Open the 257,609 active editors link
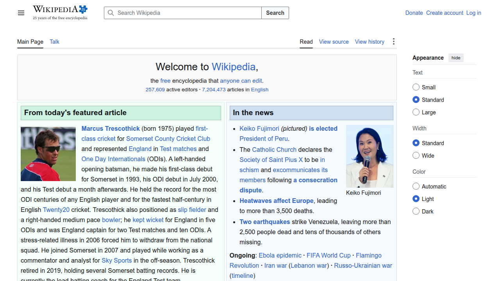 155,89
